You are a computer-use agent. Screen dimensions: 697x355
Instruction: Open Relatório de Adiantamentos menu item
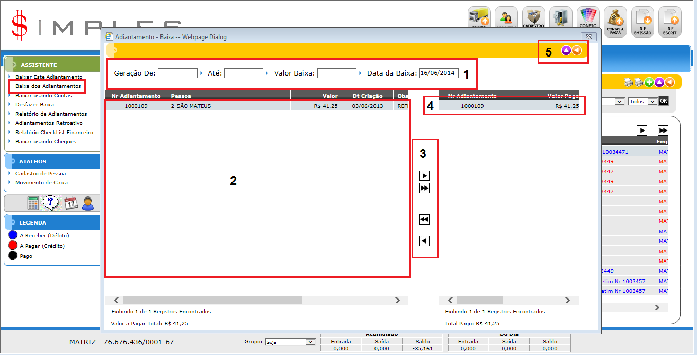(x=51, y=114)
